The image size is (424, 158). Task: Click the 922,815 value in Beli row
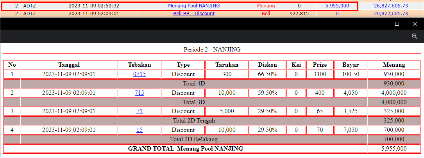pos(299,14)
